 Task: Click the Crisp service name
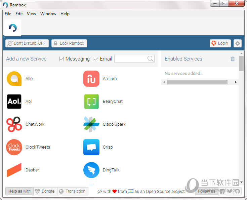[108, 147]
